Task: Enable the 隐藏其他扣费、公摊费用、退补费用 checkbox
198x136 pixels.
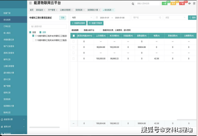Action: 101,30
